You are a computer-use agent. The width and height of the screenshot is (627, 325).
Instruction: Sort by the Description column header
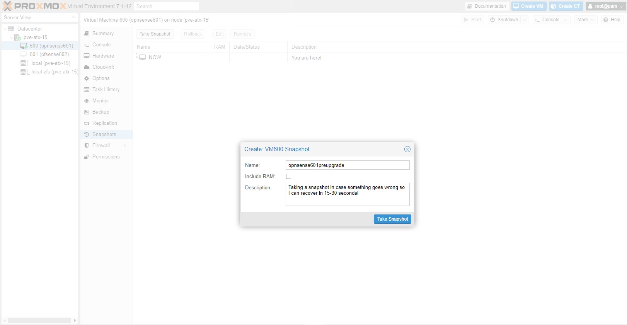[x=457, y=47]
